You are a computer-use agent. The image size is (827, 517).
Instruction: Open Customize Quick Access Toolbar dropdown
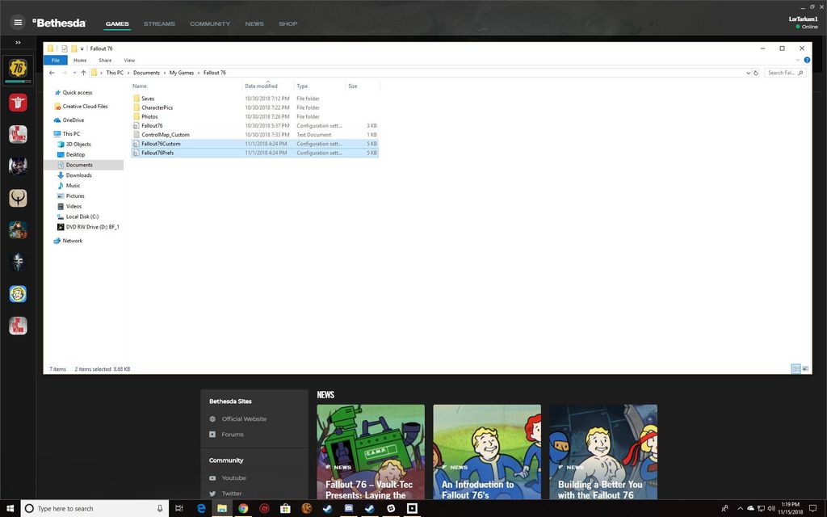pos(82,48)
